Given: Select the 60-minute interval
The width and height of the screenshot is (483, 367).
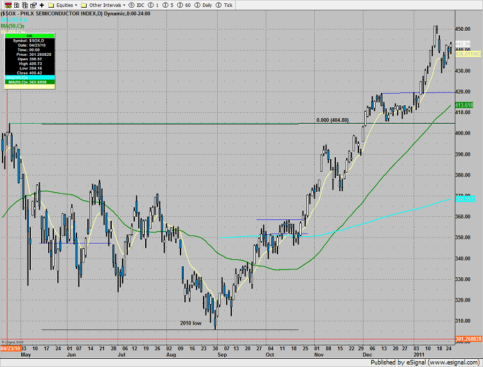Looking at the screenshot, I should click(x=175, y=4).
